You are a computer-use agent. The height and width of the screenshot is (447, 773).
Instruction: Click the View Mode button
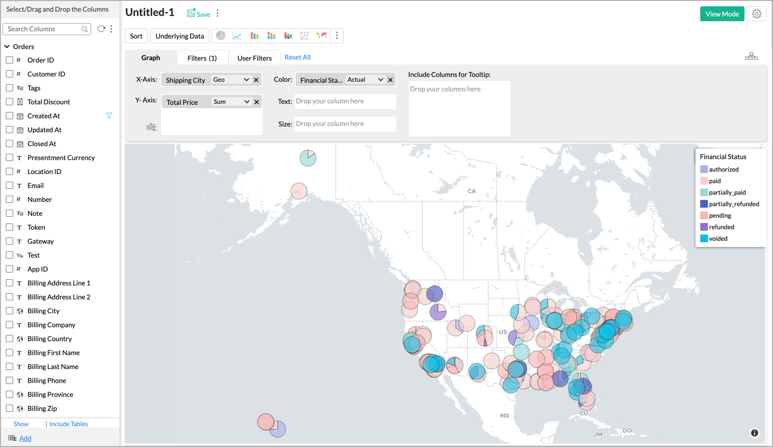click(722, 14)
